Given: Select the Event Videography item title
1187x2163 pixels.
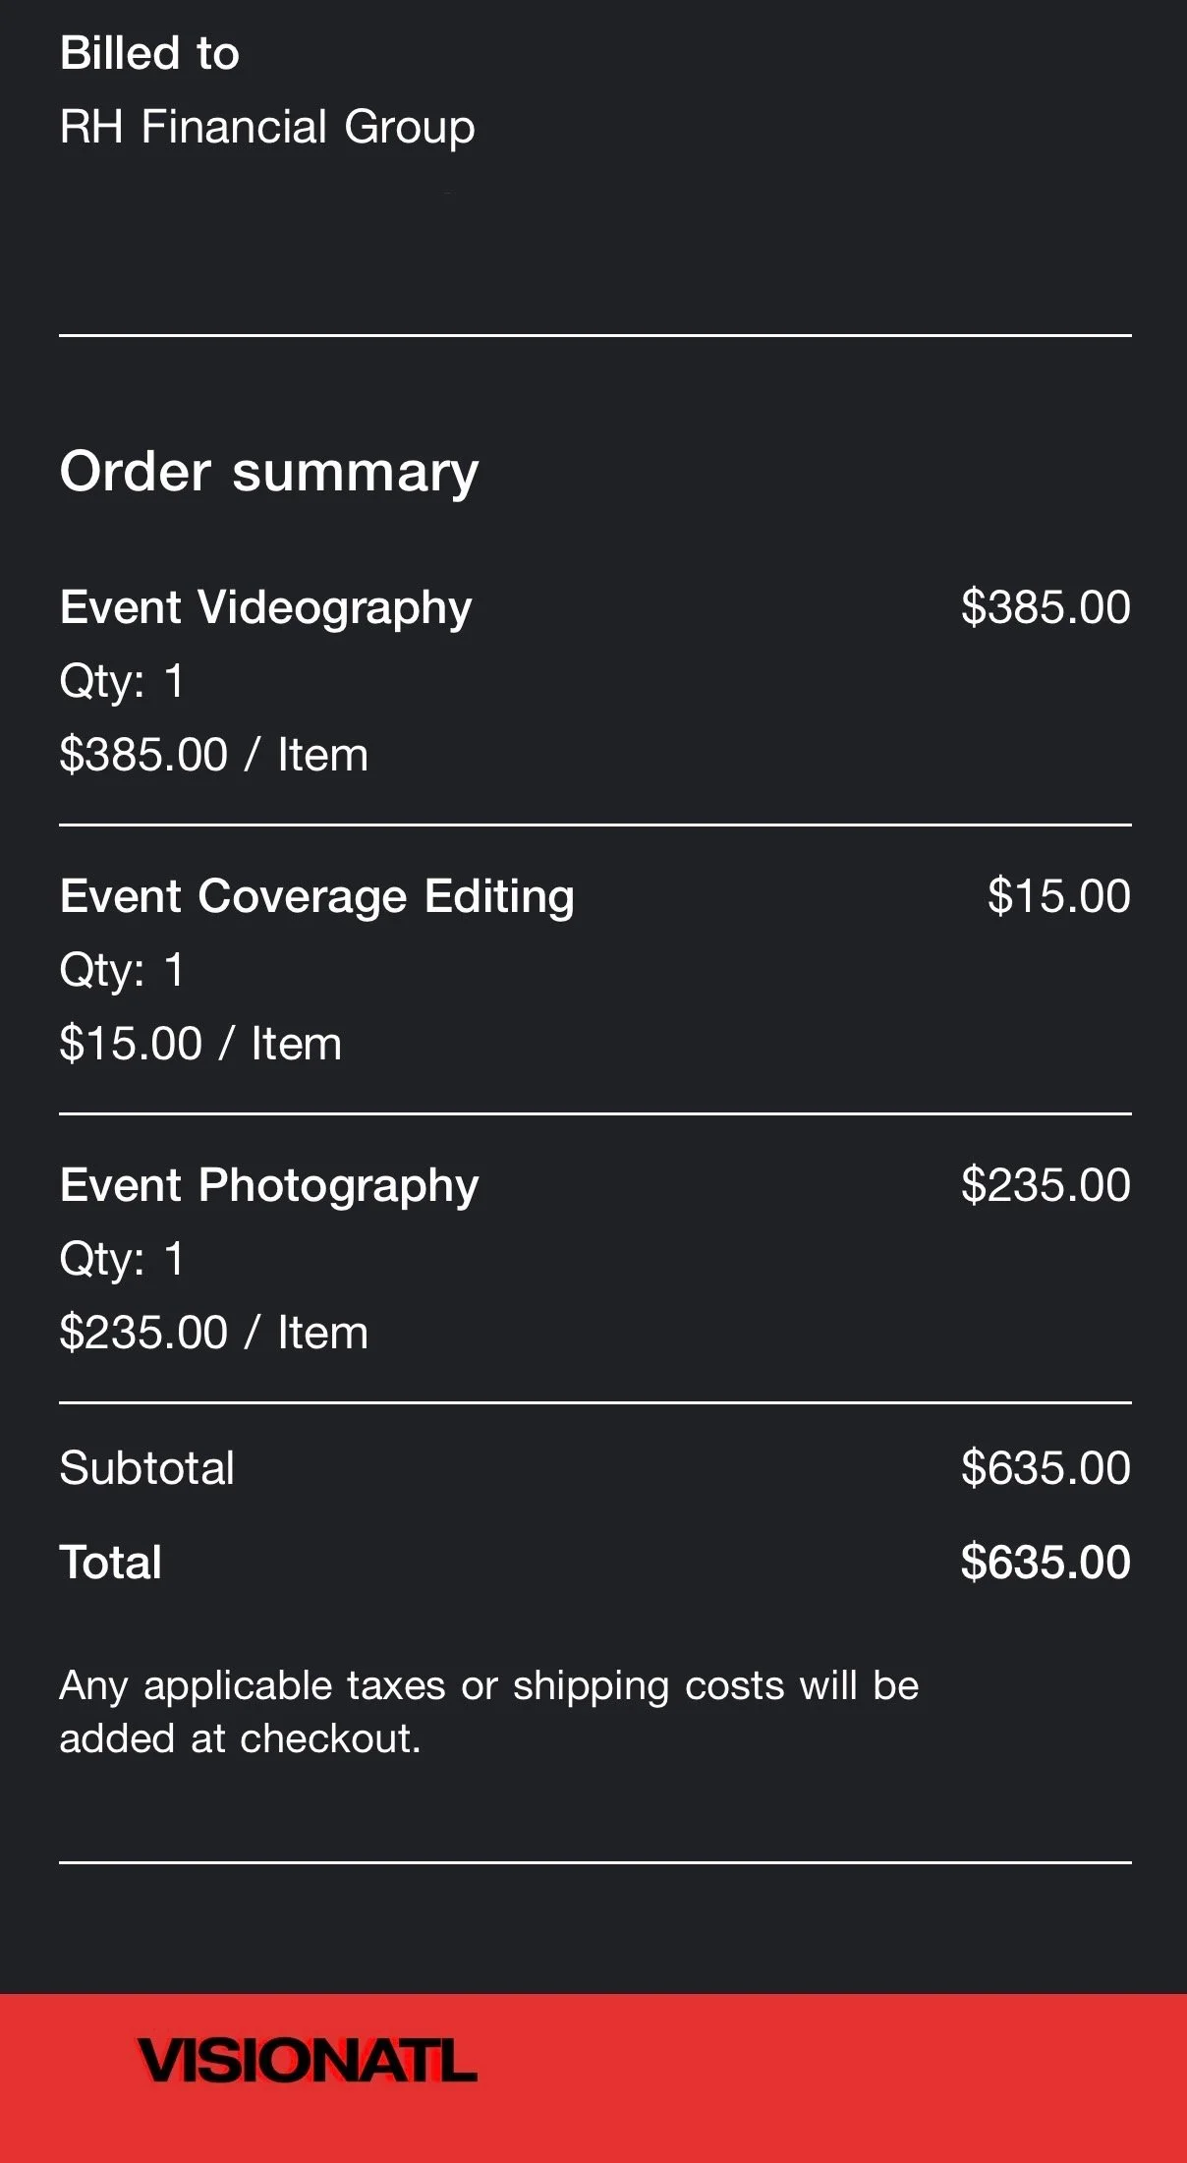Looking at the screenshot, I should (x=266, y=608).
